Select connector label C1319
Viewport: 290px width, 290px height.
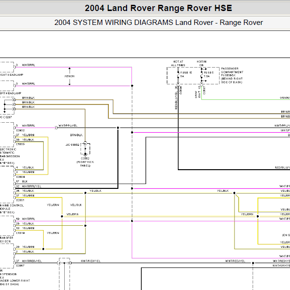[x=20, y=233]
